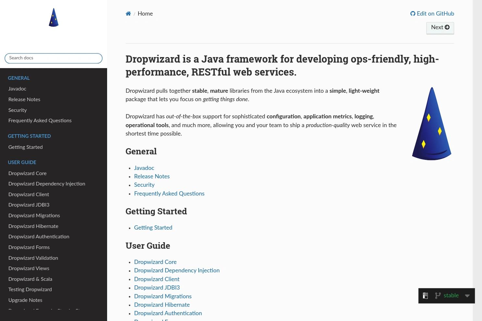This screenshot has height=321, width=482.
Task: Click the General heading in content
Action: point(141,151)
